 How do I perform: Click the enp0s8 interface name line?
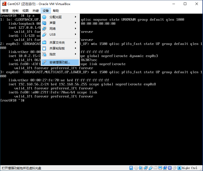point(101,72)
